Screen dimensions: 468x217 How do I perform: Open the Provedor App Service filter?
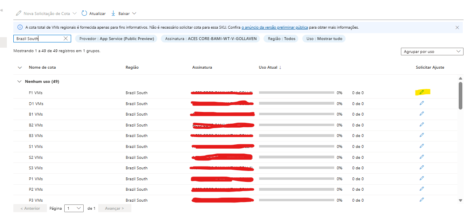pyautogui.click(x=116, y=39)
